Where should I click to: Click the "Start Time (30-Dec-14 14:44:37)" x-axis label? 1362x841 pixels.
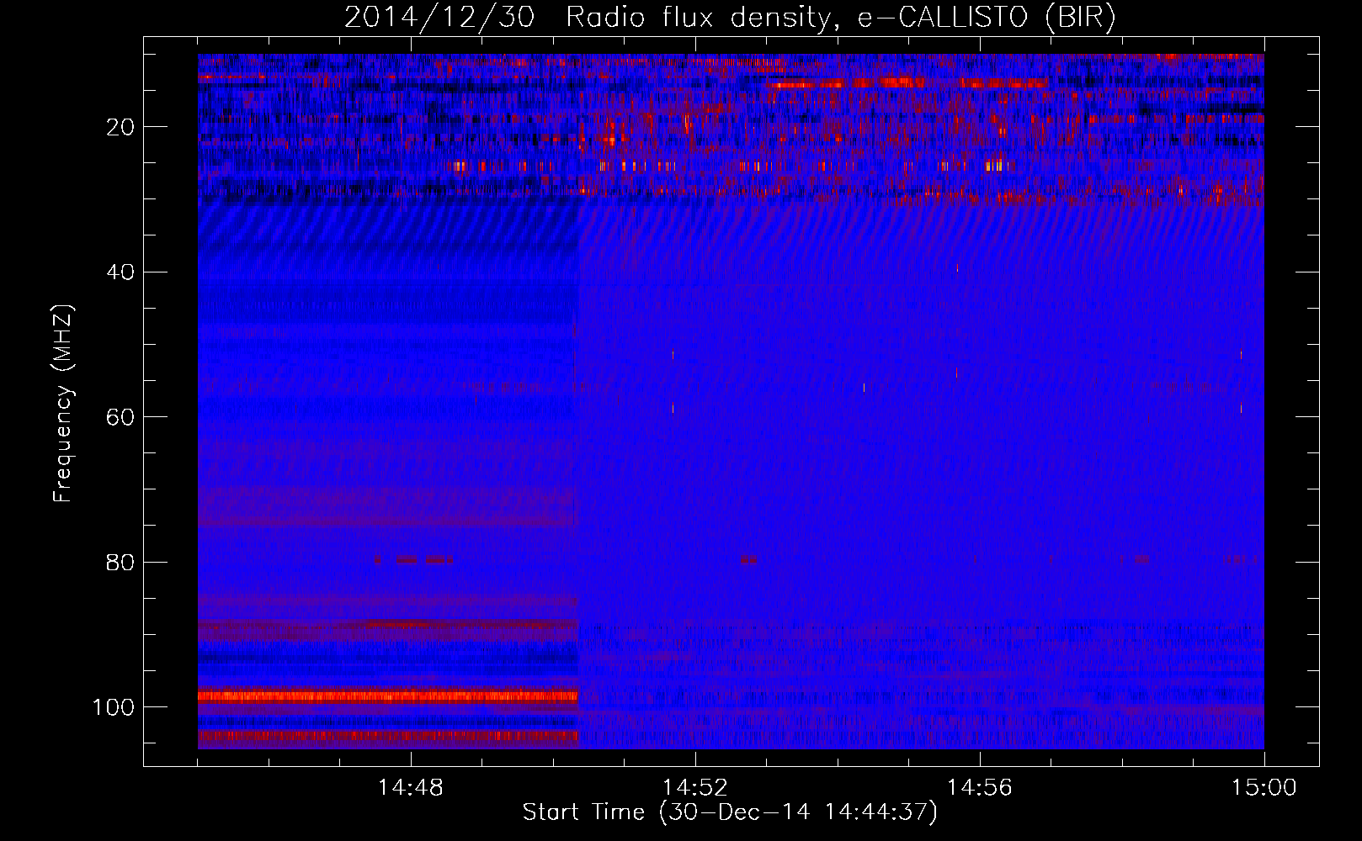[x=730, y=812]
